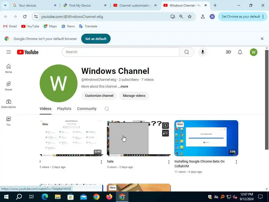Open File Explorer from taskbar
This screenshot has width=269, height=202.
(x=58, y=197)
